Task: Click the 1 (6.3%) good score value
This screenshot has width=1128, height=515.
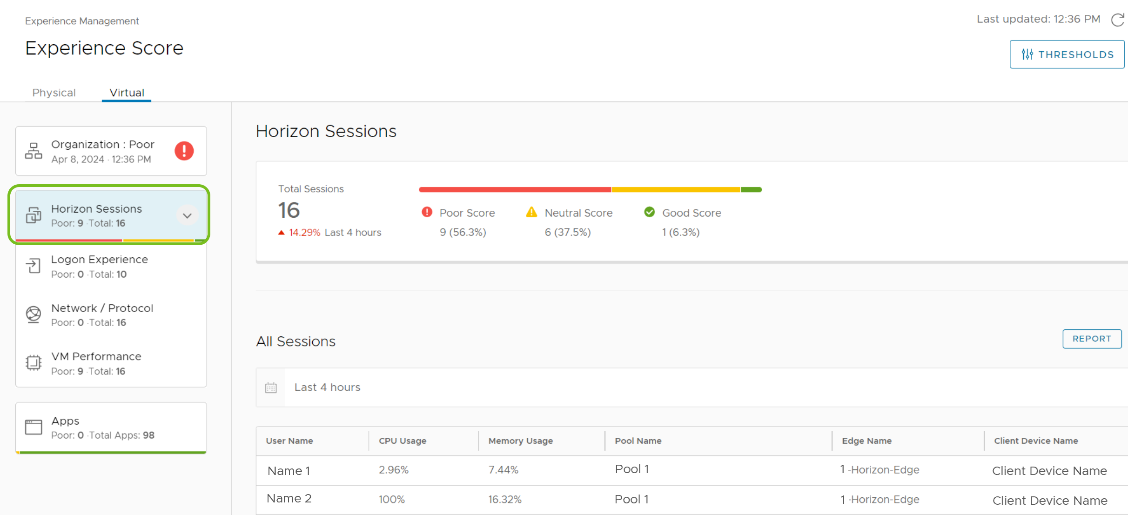Action: point(681,232)
